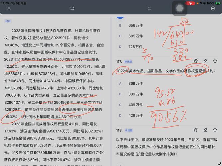
Task: Tap the 19:55 clock in status bar
Action: point(5,3)
